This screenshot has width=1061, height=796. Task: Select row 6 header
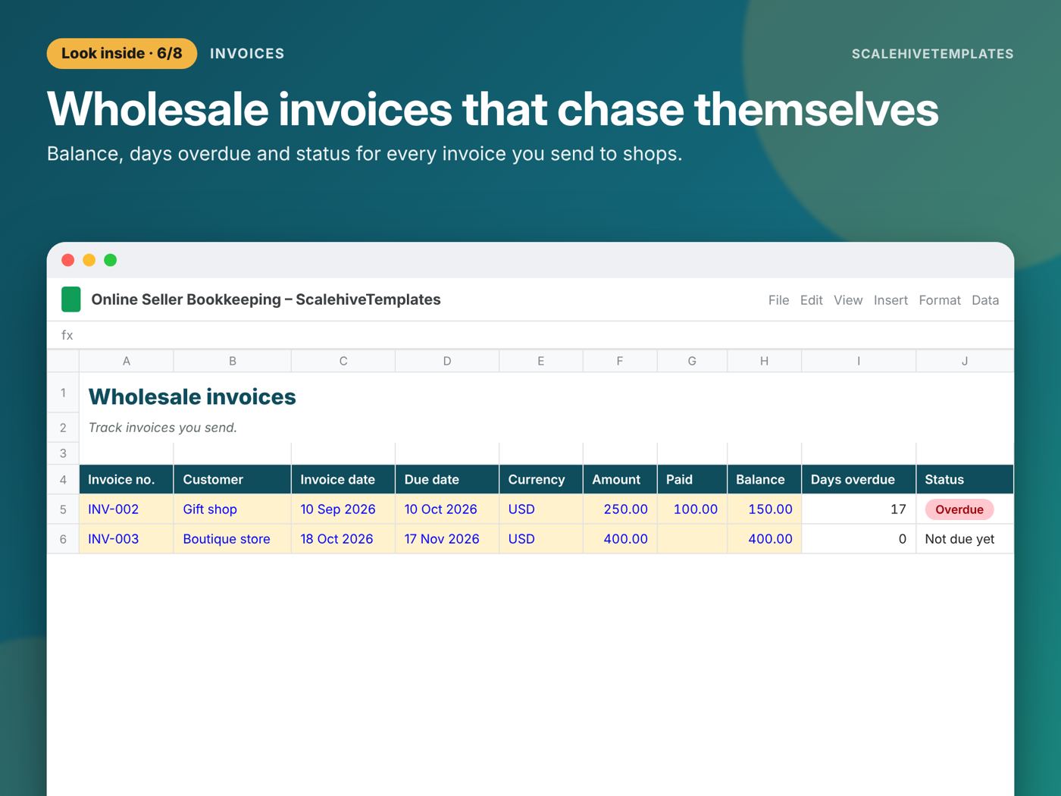63,539
